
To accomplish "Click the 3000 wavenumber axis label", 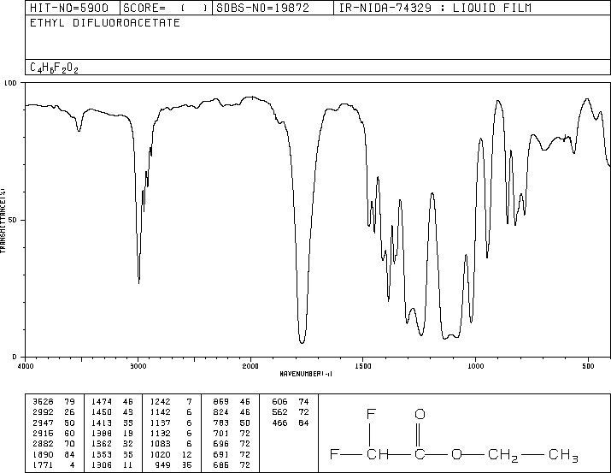I will click(x=138, y=366).
